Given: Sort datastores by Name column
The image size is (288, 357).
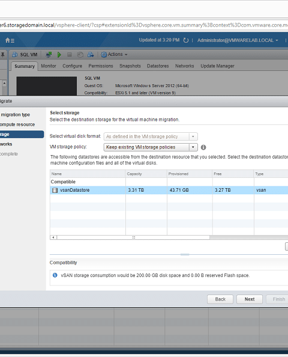Looking at the screenshot, I should pos(88,174).
